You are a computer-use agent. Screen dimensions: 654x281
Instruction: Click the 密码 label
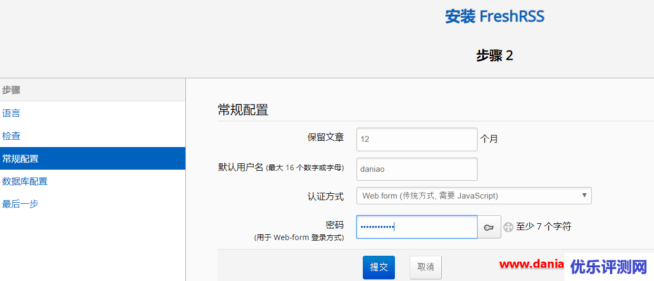334,225
